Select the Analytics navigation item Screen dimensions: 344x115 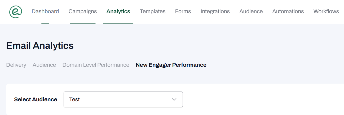[x=118, y=11]
